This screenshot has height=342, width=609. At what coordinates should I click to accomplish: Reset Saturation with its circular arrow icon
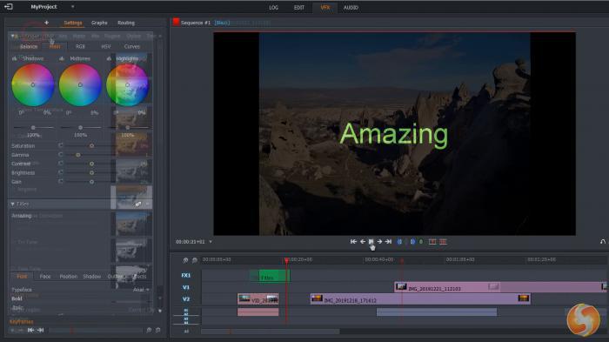[61, 145]
